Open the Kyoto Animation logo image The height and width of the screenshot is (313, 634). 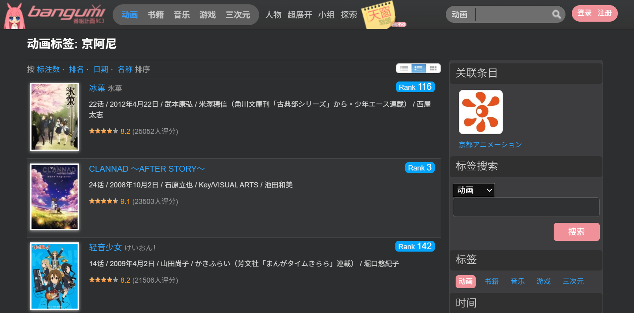(481, 112)
